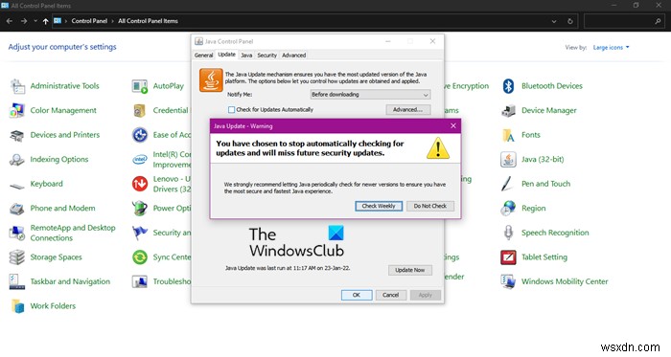Image resolution: width=671 pixels, height=357 pixels.
Task: Select Control Panel breadcrumb in address bar
Action: point(89,21)
